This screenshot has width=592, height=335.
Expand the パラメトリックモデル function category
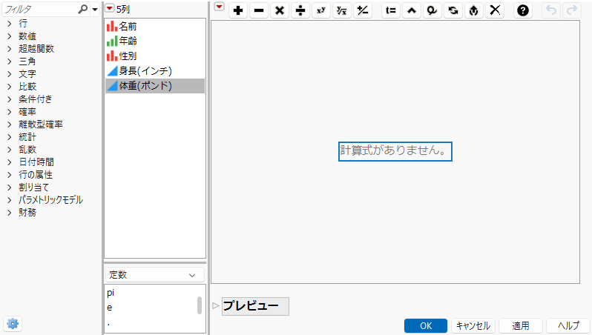[10, 200]
